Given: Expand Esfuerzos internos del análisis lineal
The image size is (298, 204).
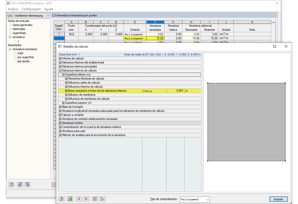Looking at the screenshot, I should pos(60,62).
